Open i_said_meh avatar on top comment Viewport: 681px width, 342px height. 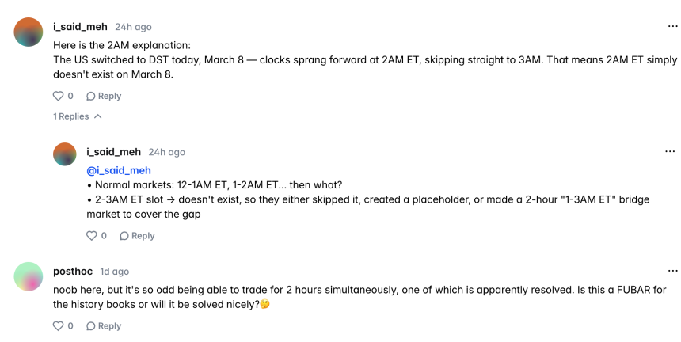click(29, 32)
